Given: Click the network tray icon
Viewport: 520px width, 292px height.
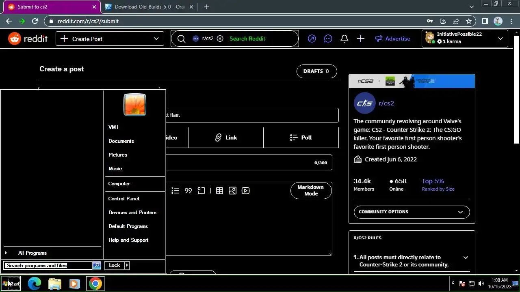Looking at the screenshot, I should click(x=472, y=283).
